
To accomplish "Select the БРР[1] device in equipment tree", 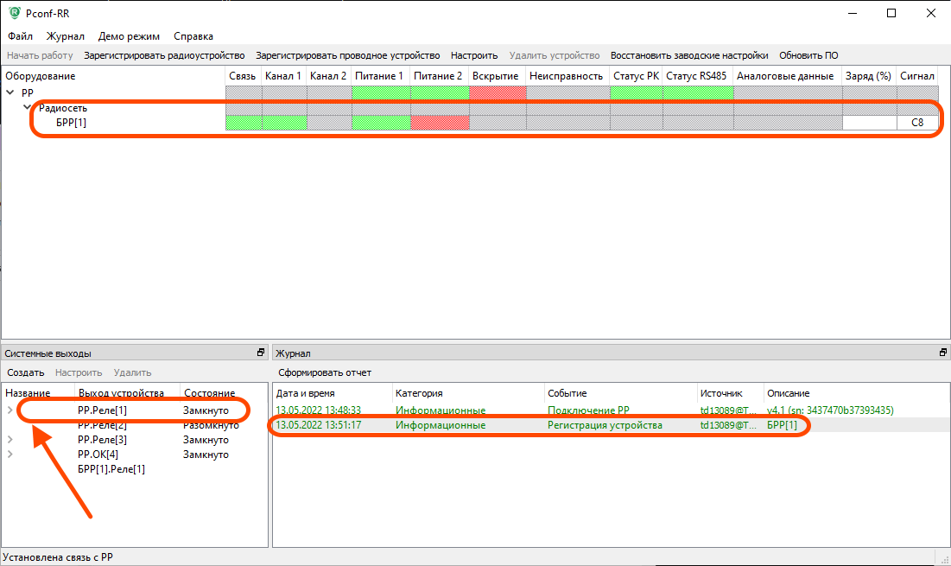I will (x=71, y=123).
